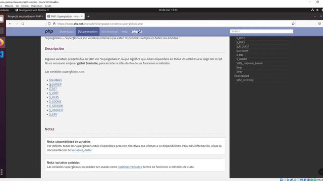Open the Help menu on php.net
This screenshot has height=181, width=323.
point(125,32)
